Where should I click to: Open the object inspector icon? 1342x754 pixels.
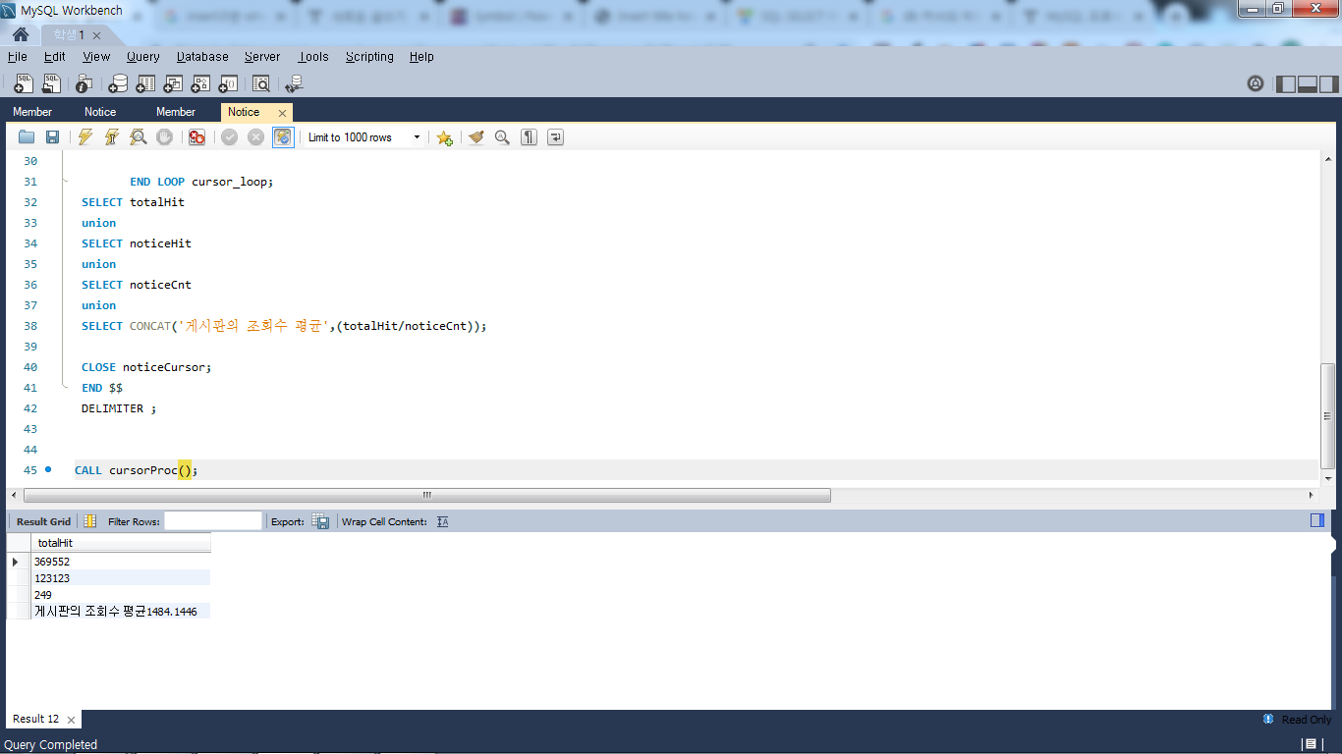coord(84,83)
